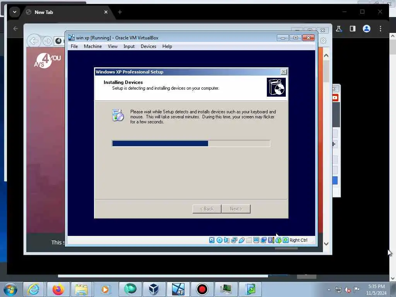Viewport: 396px width, 297px height.
Task: Open VirtualBox Manager cube icon in taskbar
Action: [154, 289]
